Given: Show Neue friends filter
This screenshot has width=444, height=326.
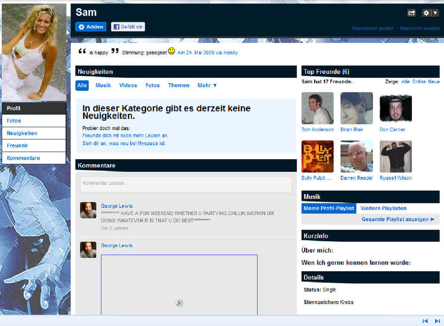Looking at the screenshot, I should tap(434, 81).
